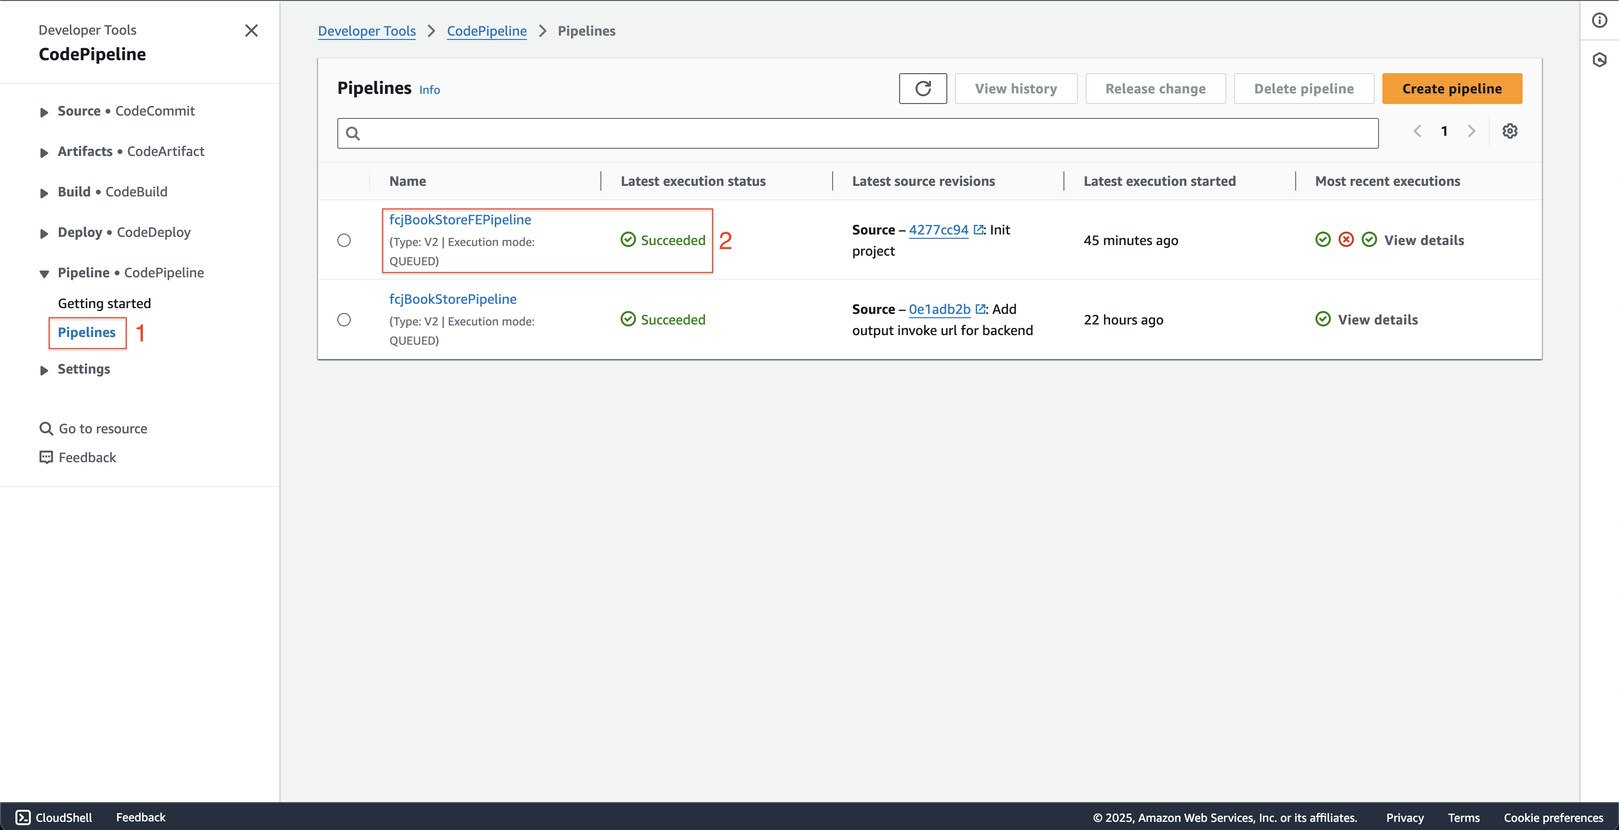The height and width of the screenshot is (830, 1619).
Task: Click Release change button
Action: (1155, 89)
